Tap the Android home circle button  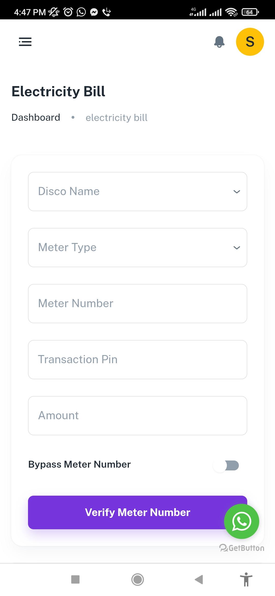137,579
